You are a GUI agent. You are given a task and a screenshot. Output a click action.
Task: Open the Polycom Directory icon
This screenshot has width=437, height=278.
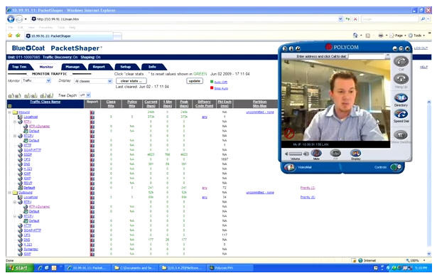tap(401, 98)
